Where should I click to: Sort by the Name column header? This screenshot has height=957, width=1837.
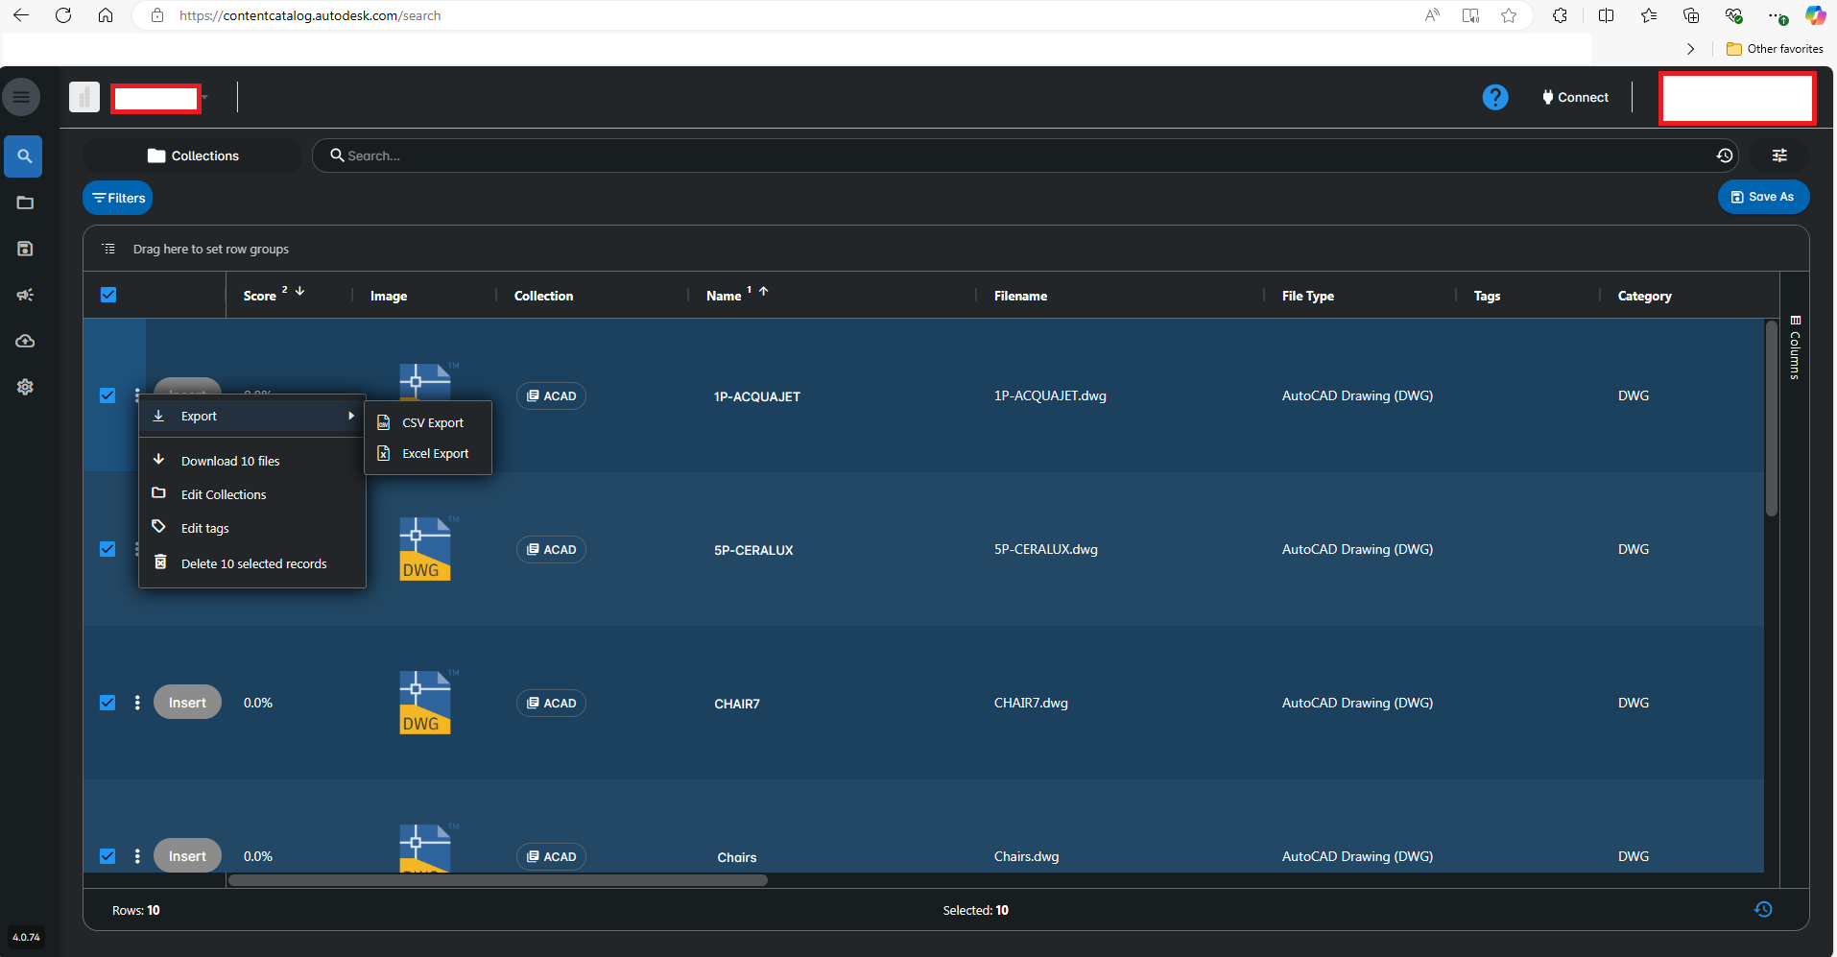(x=724, y=296)
